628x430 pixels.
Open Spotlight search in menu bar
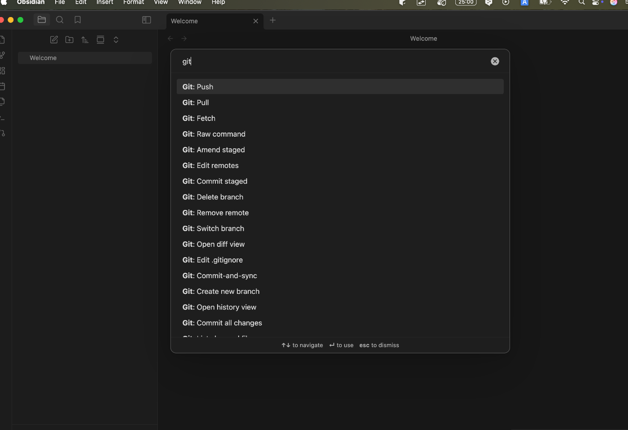(x=582, y=2)
